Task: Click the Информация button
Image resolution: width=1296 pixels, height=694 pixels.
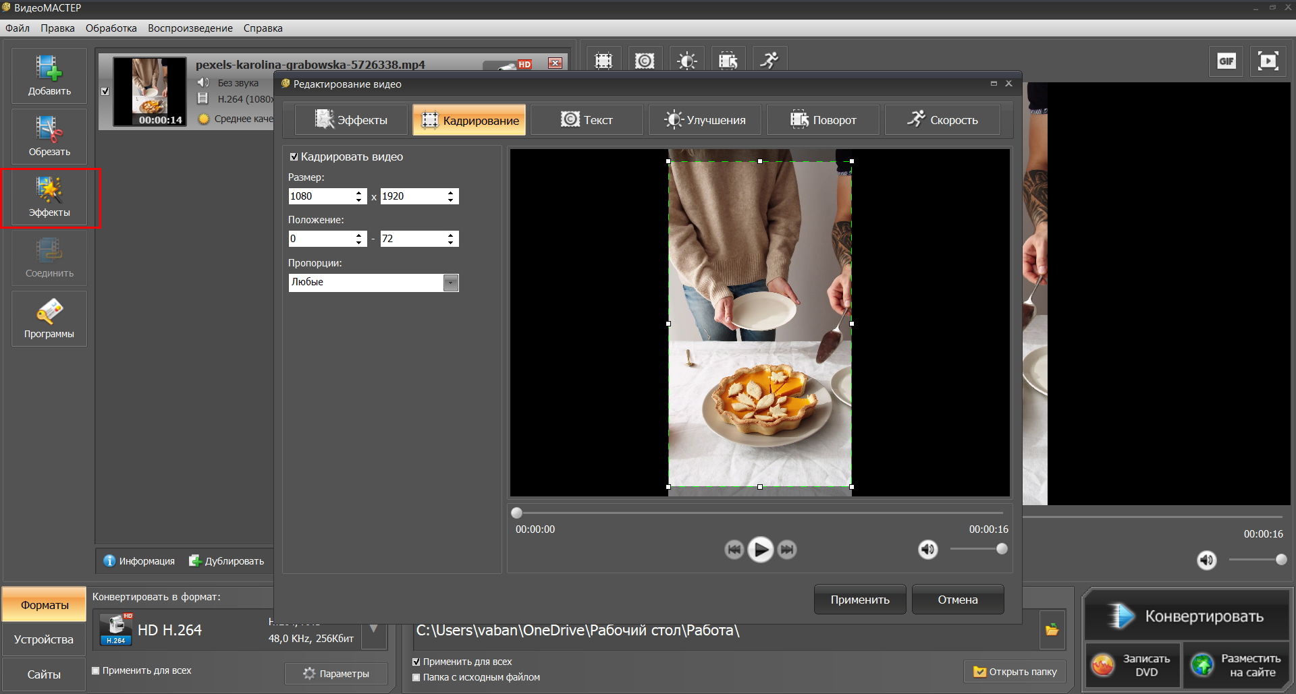Action: click(x=139, y=561)
